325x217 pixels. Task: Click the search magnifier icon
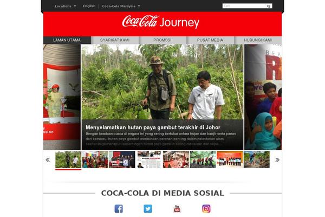(x=269, y=6)
